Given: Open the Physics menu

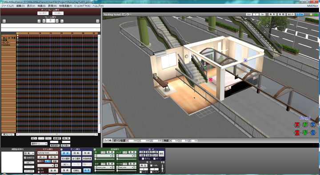Looking at the screenshot, I should [65, 6].
